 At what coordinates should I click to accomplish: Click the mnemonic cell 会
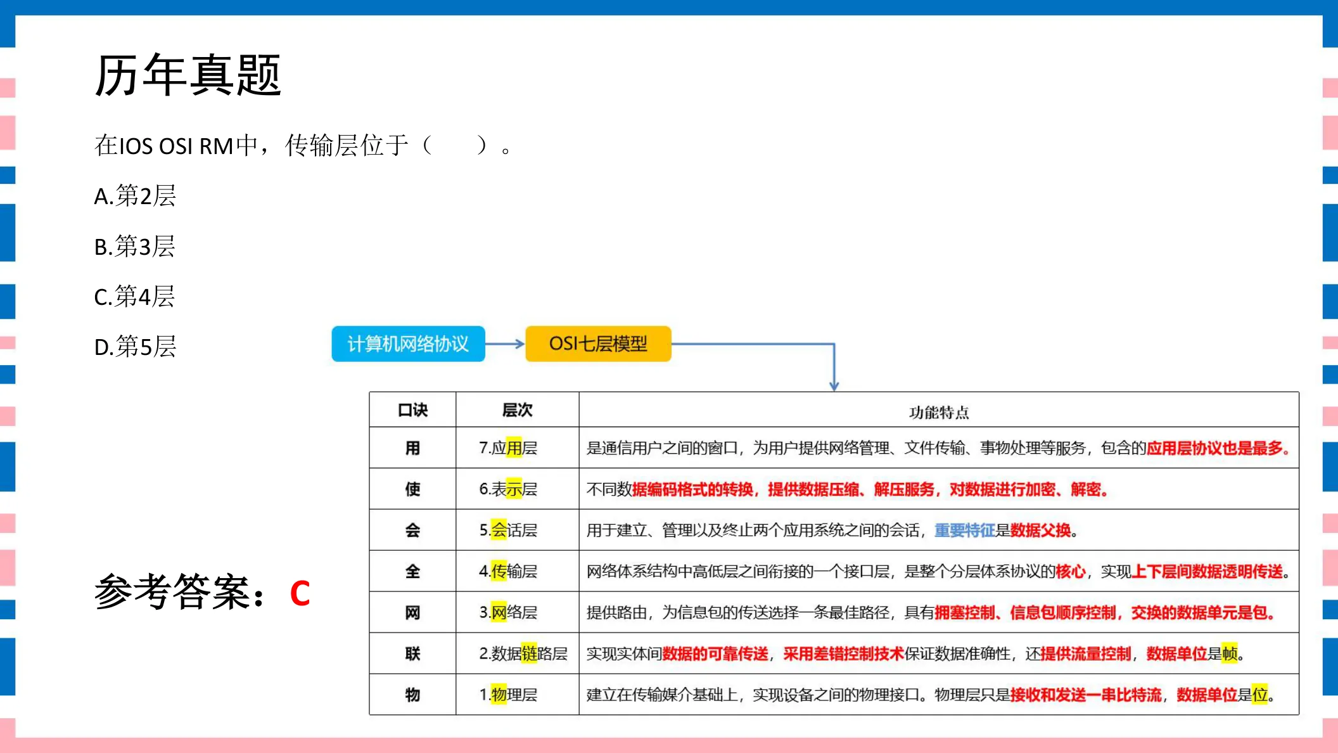(x=412, y=530)
